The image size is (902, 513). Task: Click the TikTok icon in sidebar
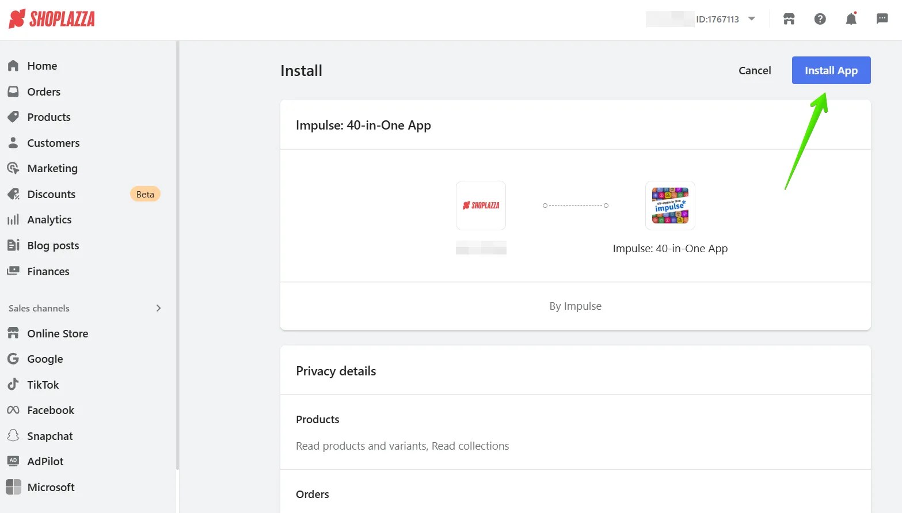tap(13, 384)
